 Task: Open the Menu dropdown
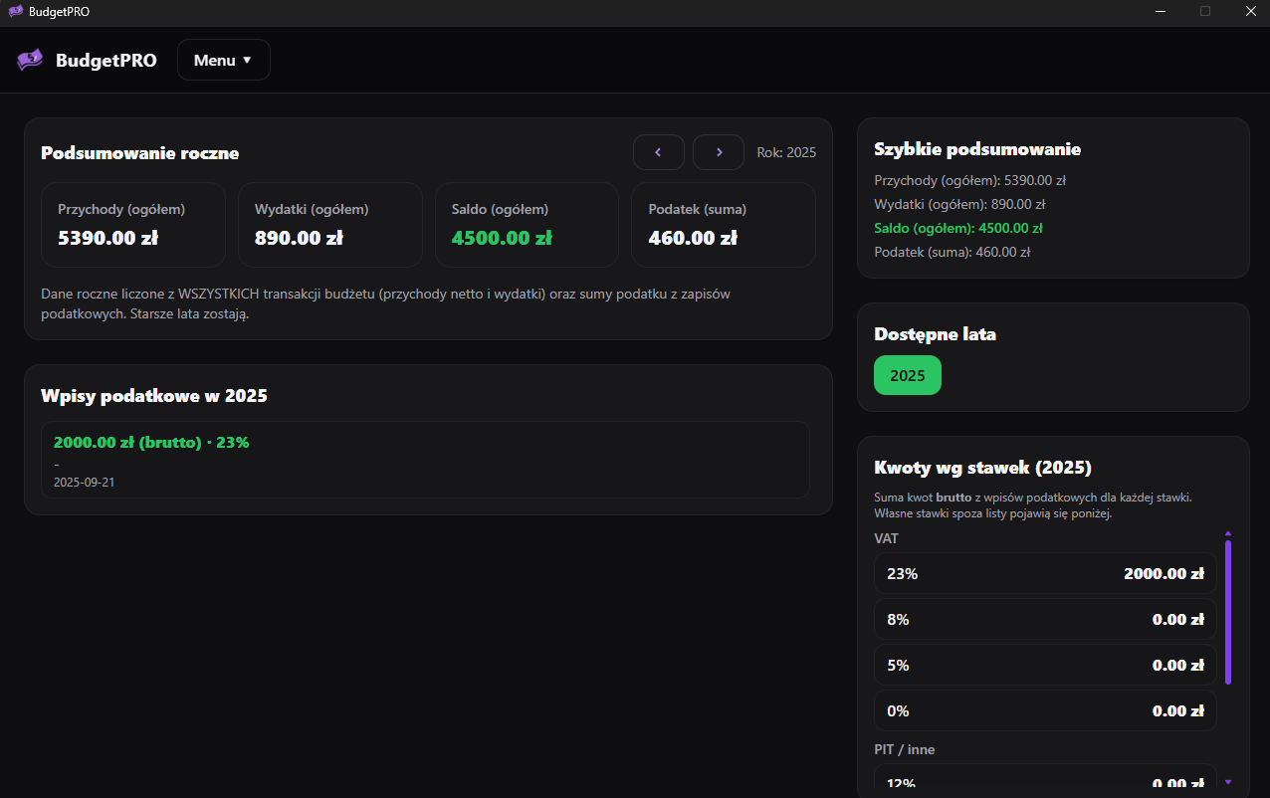(223, 60)
